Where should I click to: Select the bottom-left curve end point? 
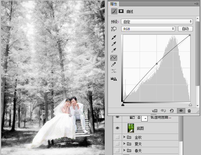[123, 101]
